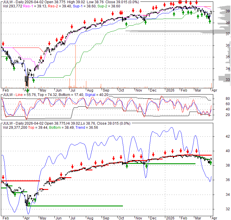Click the 'Nov' date label under top chart
The width and height of the screenshot is (231, 220).
click(139, 90)
